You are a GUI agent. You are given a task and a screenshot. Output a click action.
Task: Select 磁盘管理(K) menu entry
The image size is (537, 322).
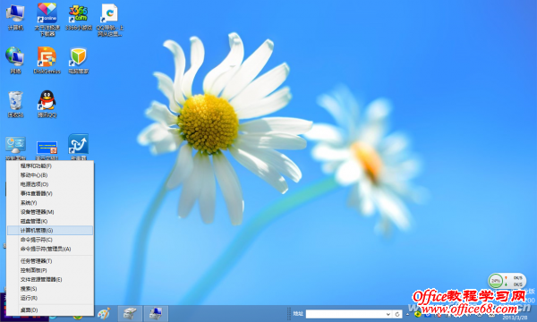point(50,222)
